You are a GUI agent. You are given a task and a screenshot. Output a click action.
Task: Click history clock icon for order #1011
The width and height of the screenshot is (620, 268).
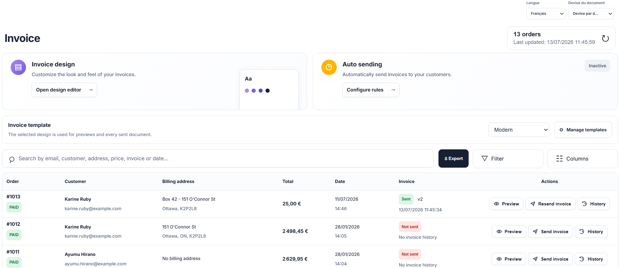click(582, 259)
